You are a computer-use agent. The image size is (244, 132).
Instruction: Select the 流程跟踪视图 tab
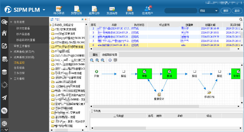click(x=110, y=55)
